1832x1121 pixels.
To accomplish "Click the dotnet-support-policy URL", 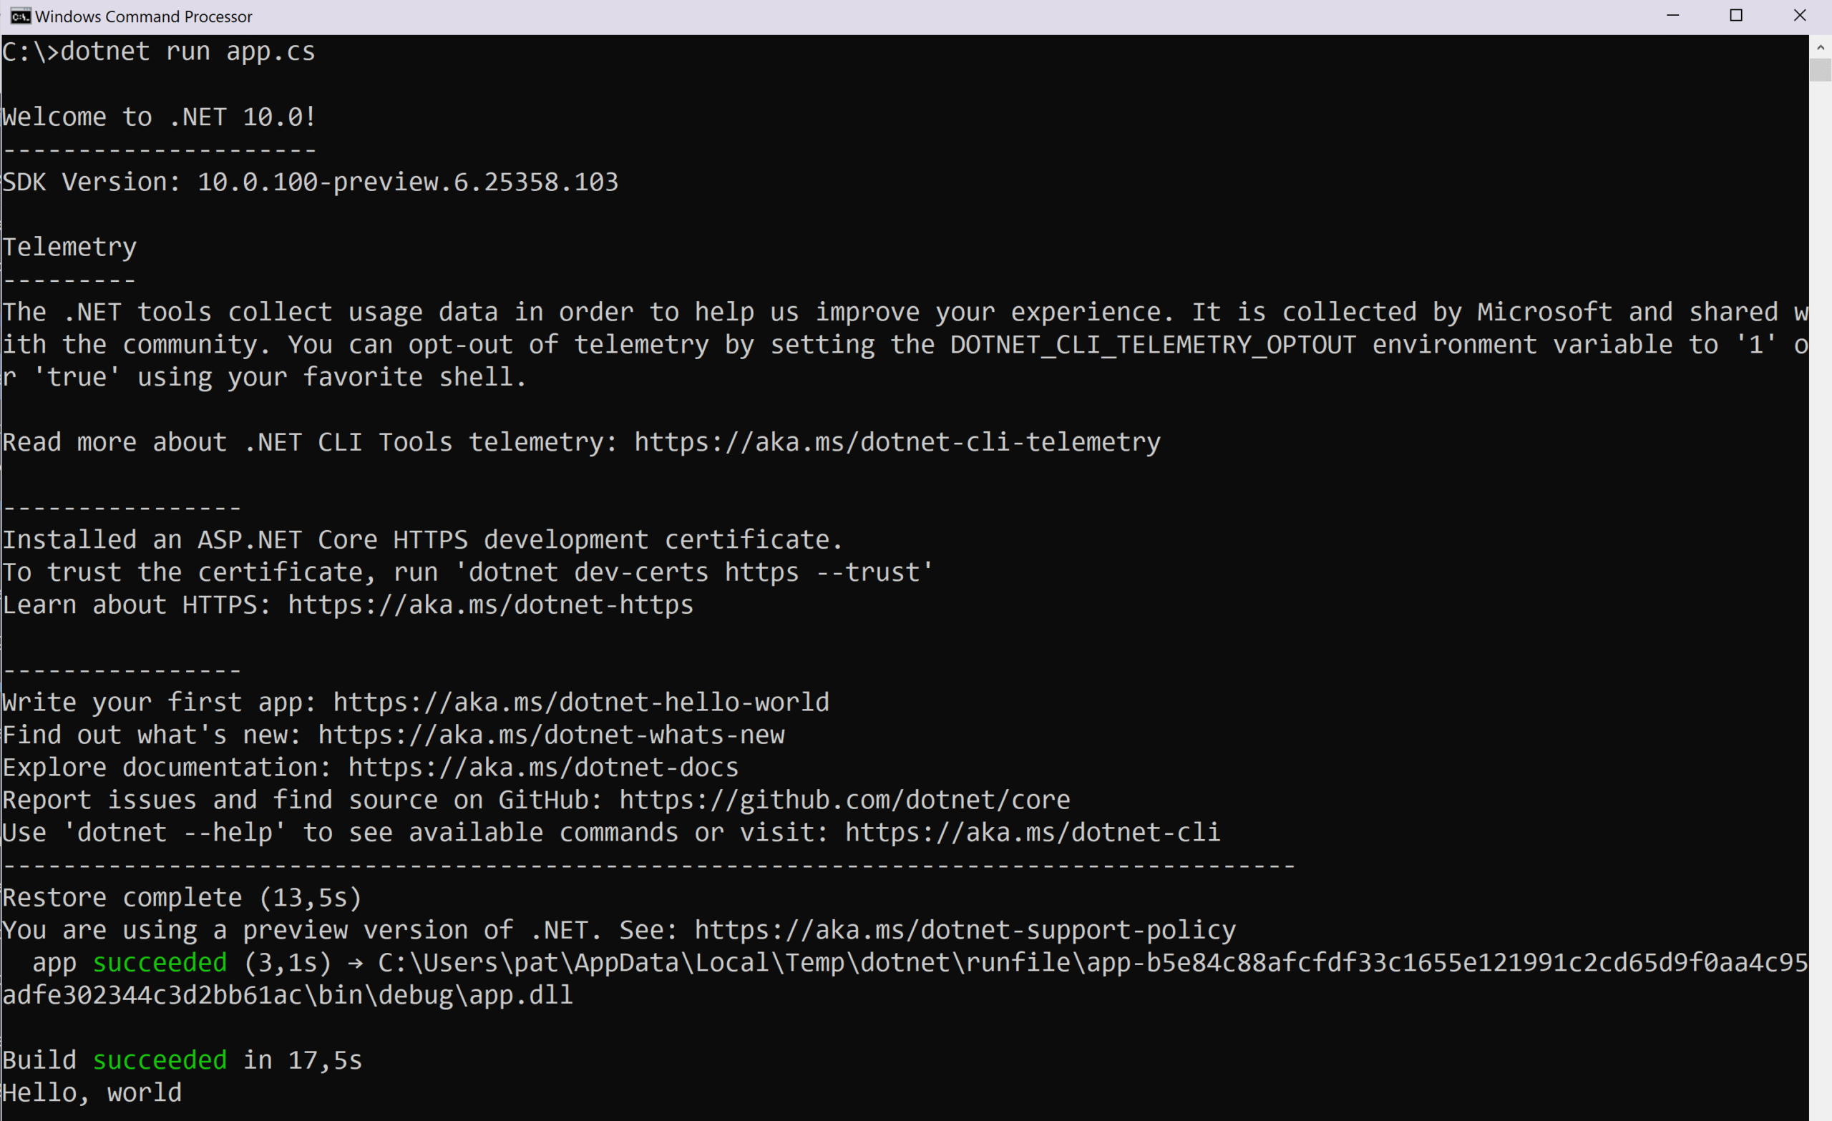I will (965, 930).
